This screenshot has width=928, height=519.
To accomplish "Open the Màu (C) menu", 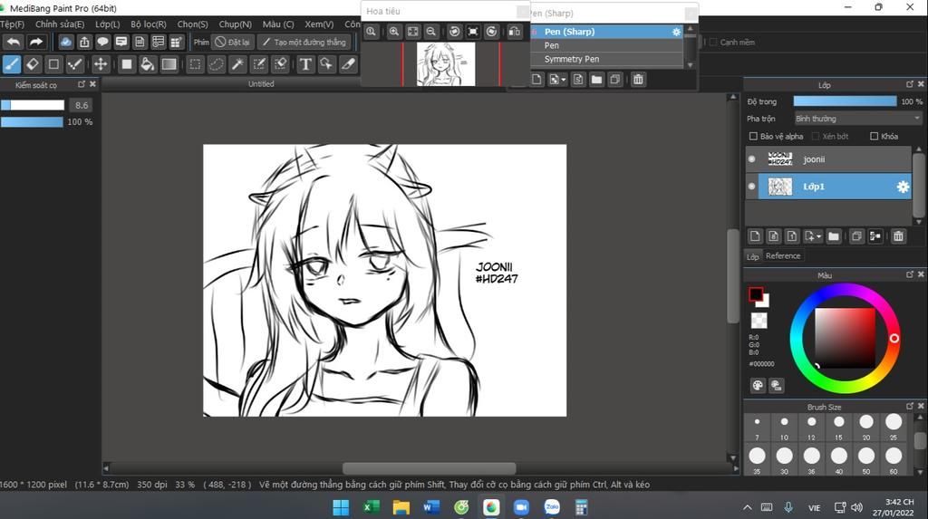I will (278, 24).
